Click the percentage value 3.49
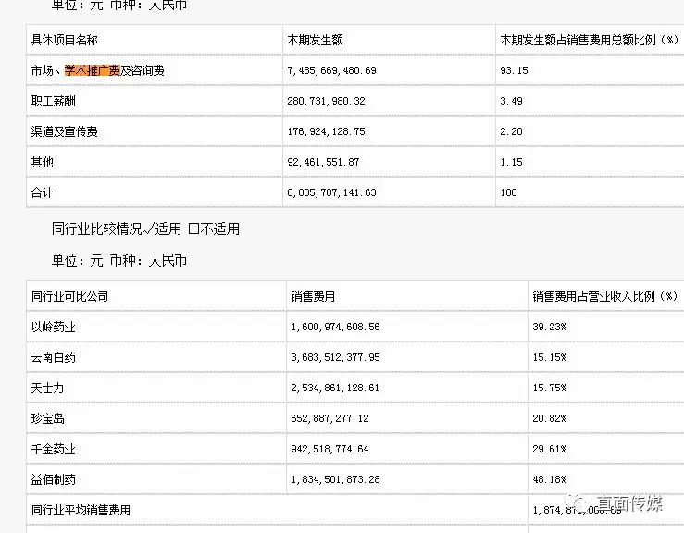684x533 pixels. [x=511, y=101]
